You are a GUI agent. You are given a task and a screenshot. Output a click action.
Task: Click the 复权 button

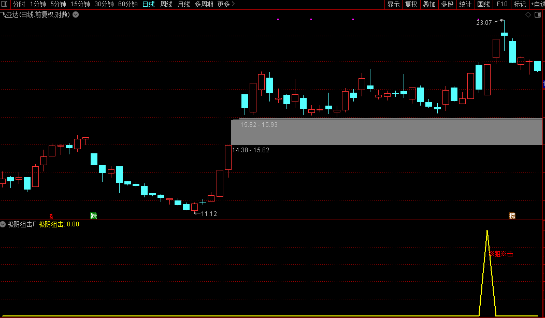tap(411, 4)
